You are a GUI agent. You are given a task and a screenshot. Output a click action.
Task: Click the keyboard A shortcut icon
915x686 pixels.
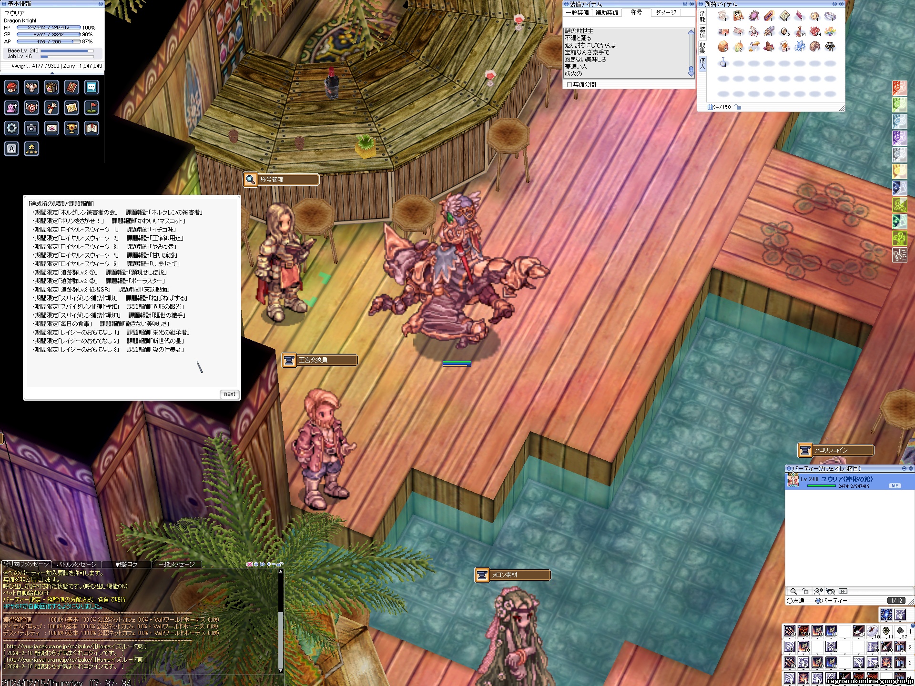[11, 149]
